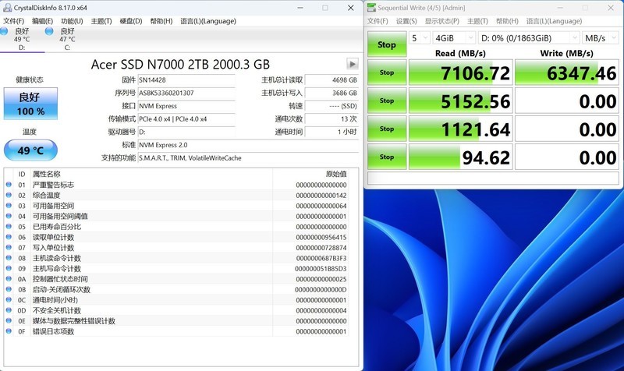Click status dot for attribute 02 综合温度
Screen dimensions: 624x371
9,195
